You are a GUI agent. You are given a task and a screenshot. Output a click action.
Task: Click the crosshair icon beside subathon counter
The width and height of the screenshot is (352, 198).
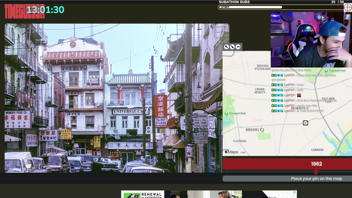click(348, 7)
